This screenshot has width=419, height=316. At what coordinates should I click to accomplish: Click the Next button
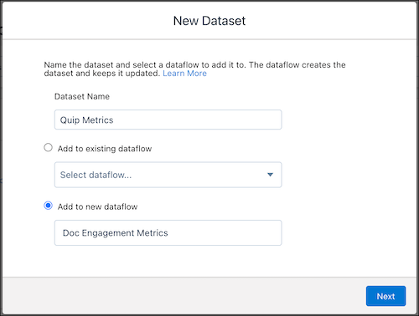coord(385,296)
